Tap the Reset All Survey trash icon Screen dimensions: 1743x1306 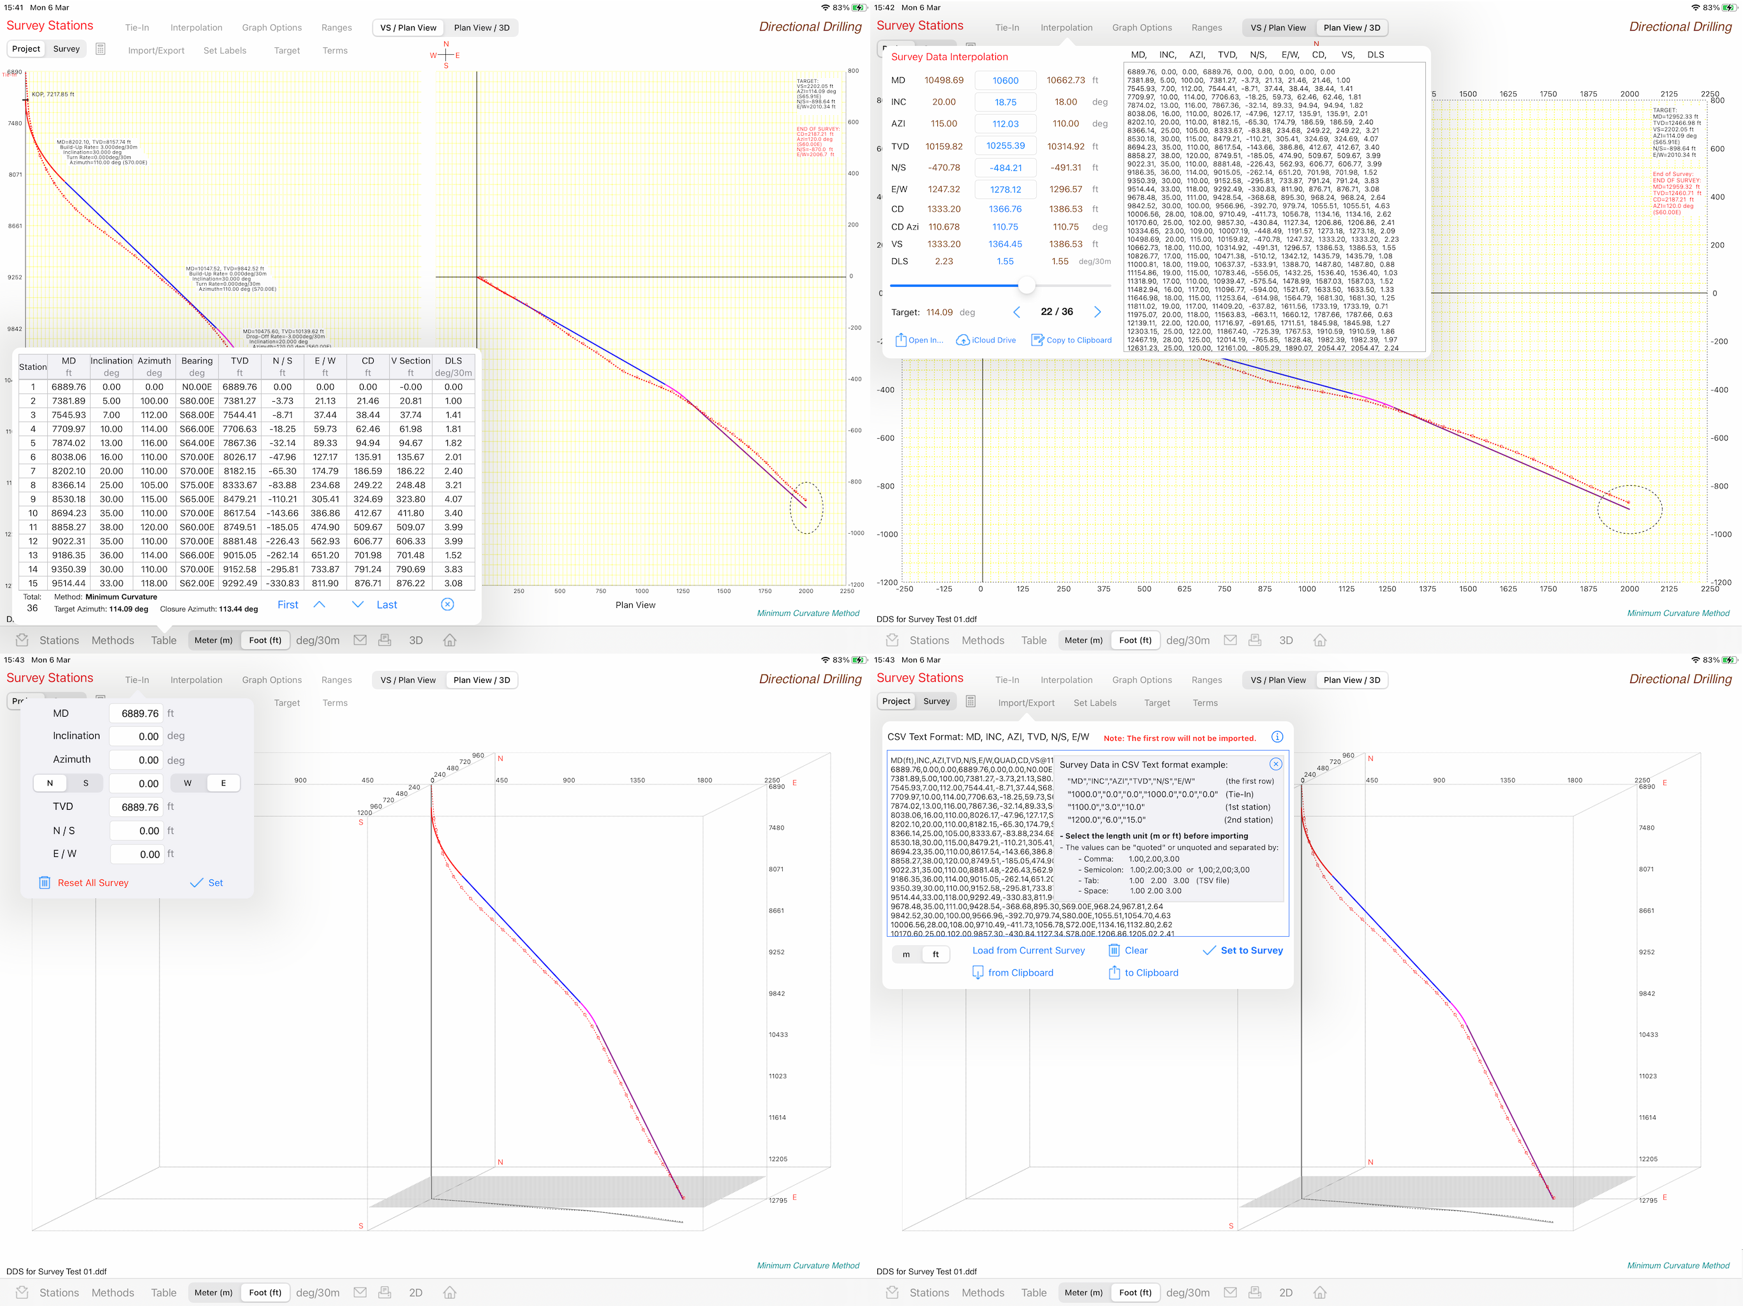tap(45, 883)
